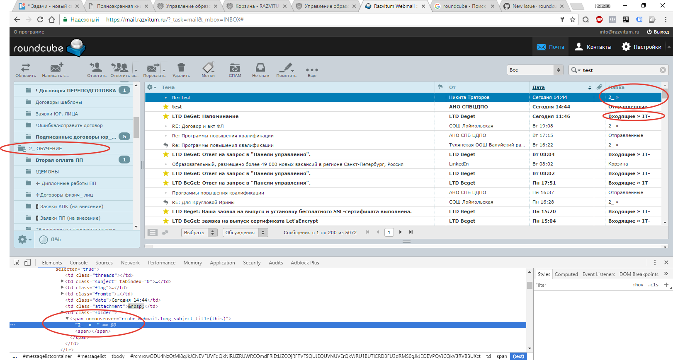Screen dimensions: 673x360
Task: Expand td class="flag" node in DevTools
Action: point(62,288)
